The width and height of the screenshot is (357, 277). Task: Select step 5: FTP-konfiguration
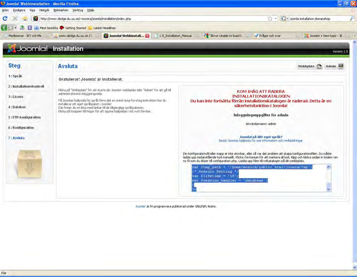pos(24,117)
